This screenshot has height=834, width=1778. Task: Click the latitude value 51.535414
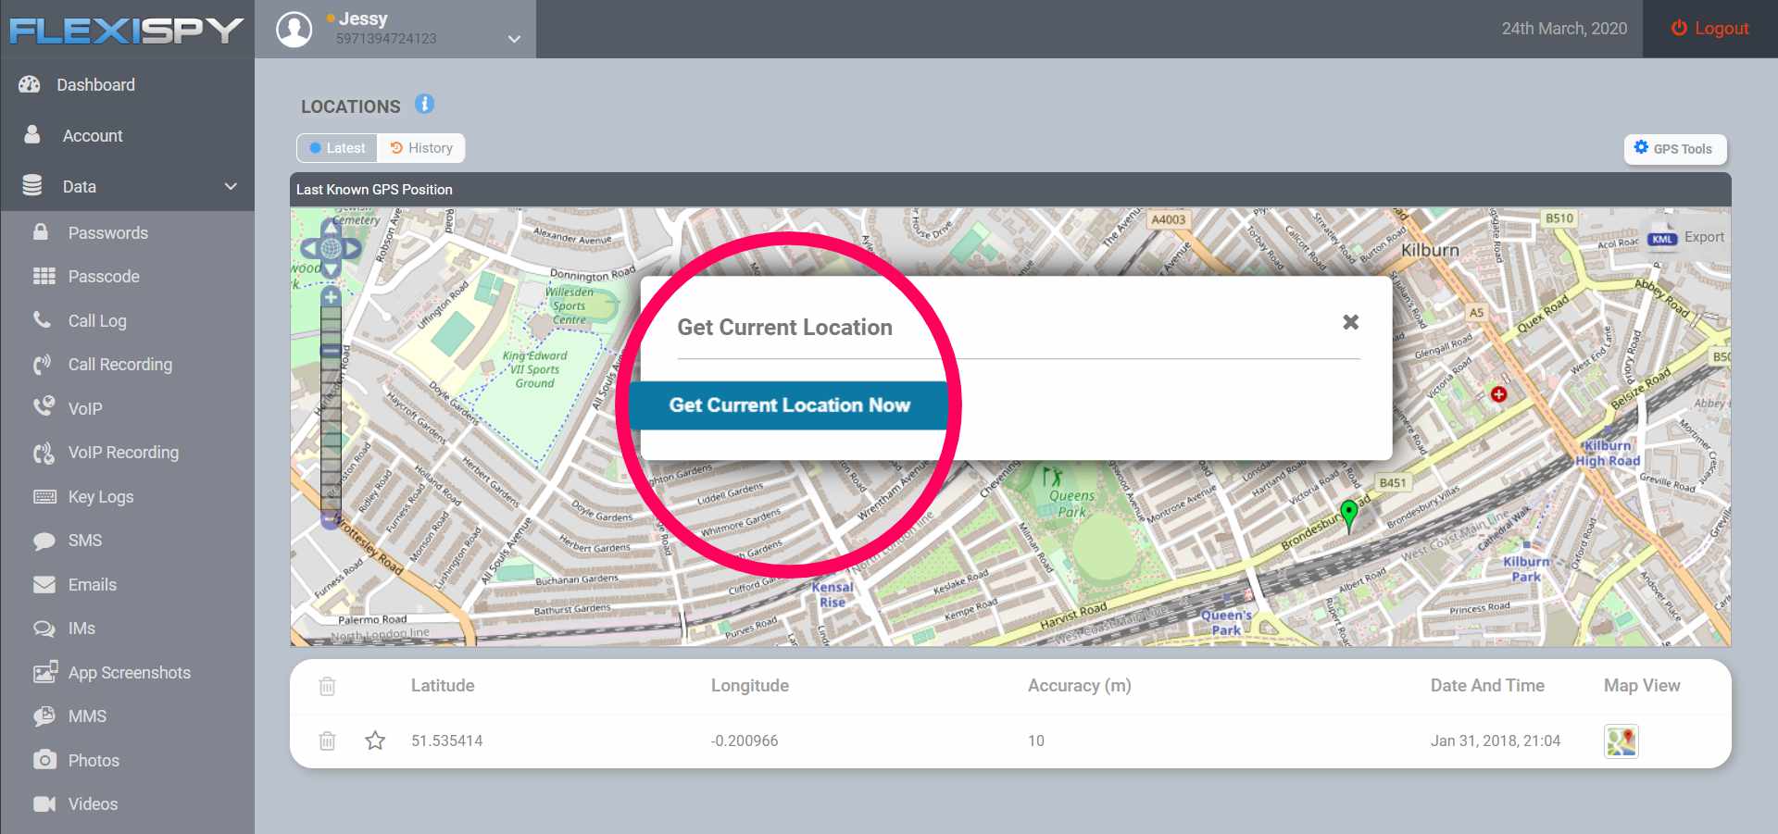(447, 741)
